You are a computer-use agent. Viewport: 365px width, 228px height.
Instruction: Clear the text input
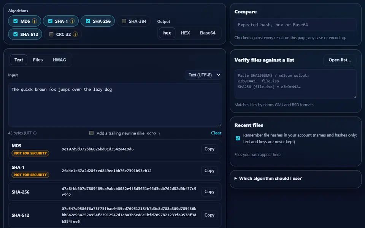pyautogui.click(x=216, y=133)
